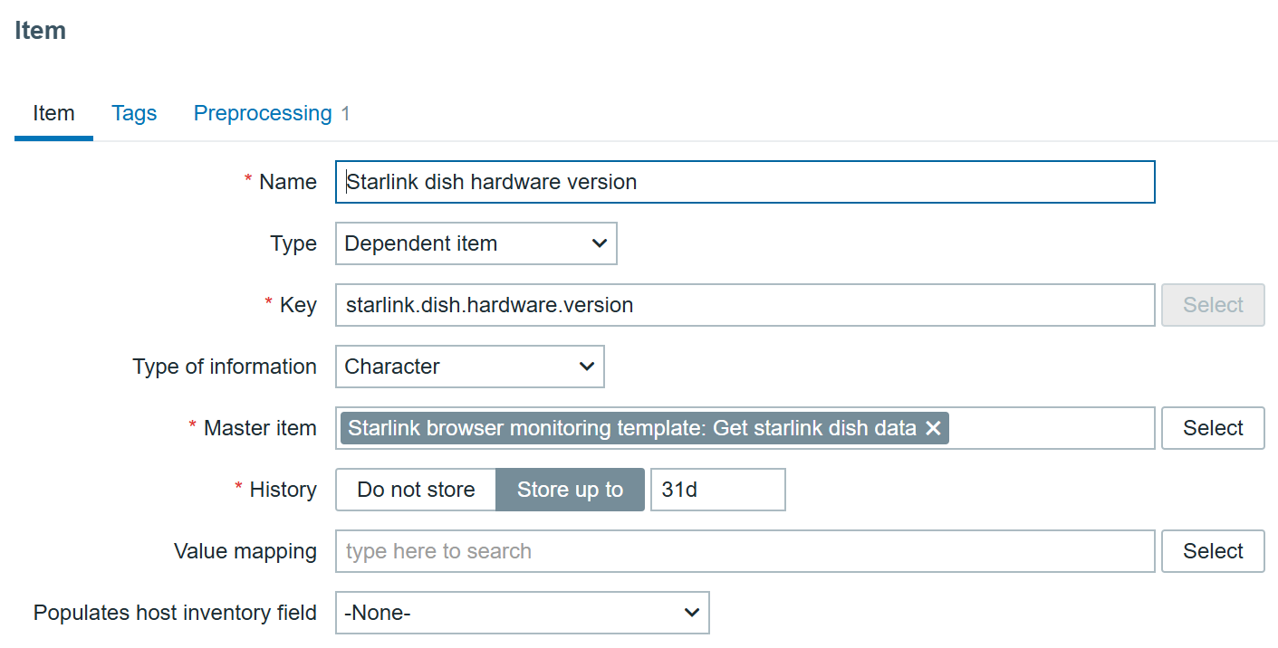Open the Type dropdown showing Dependent item
Viewport: 1278px width, 648px height.
point(476,243)
